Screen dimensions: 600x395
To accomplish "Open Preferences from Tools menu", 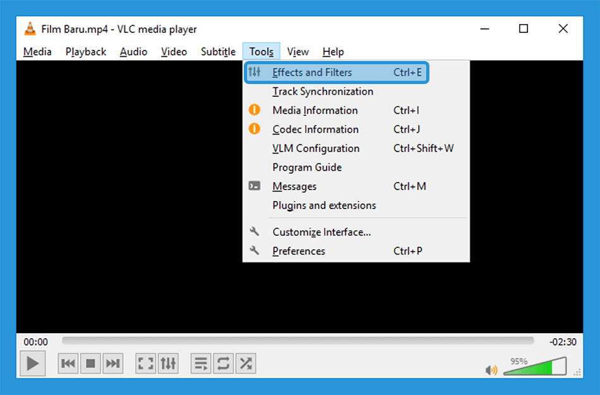I will 356,251.
